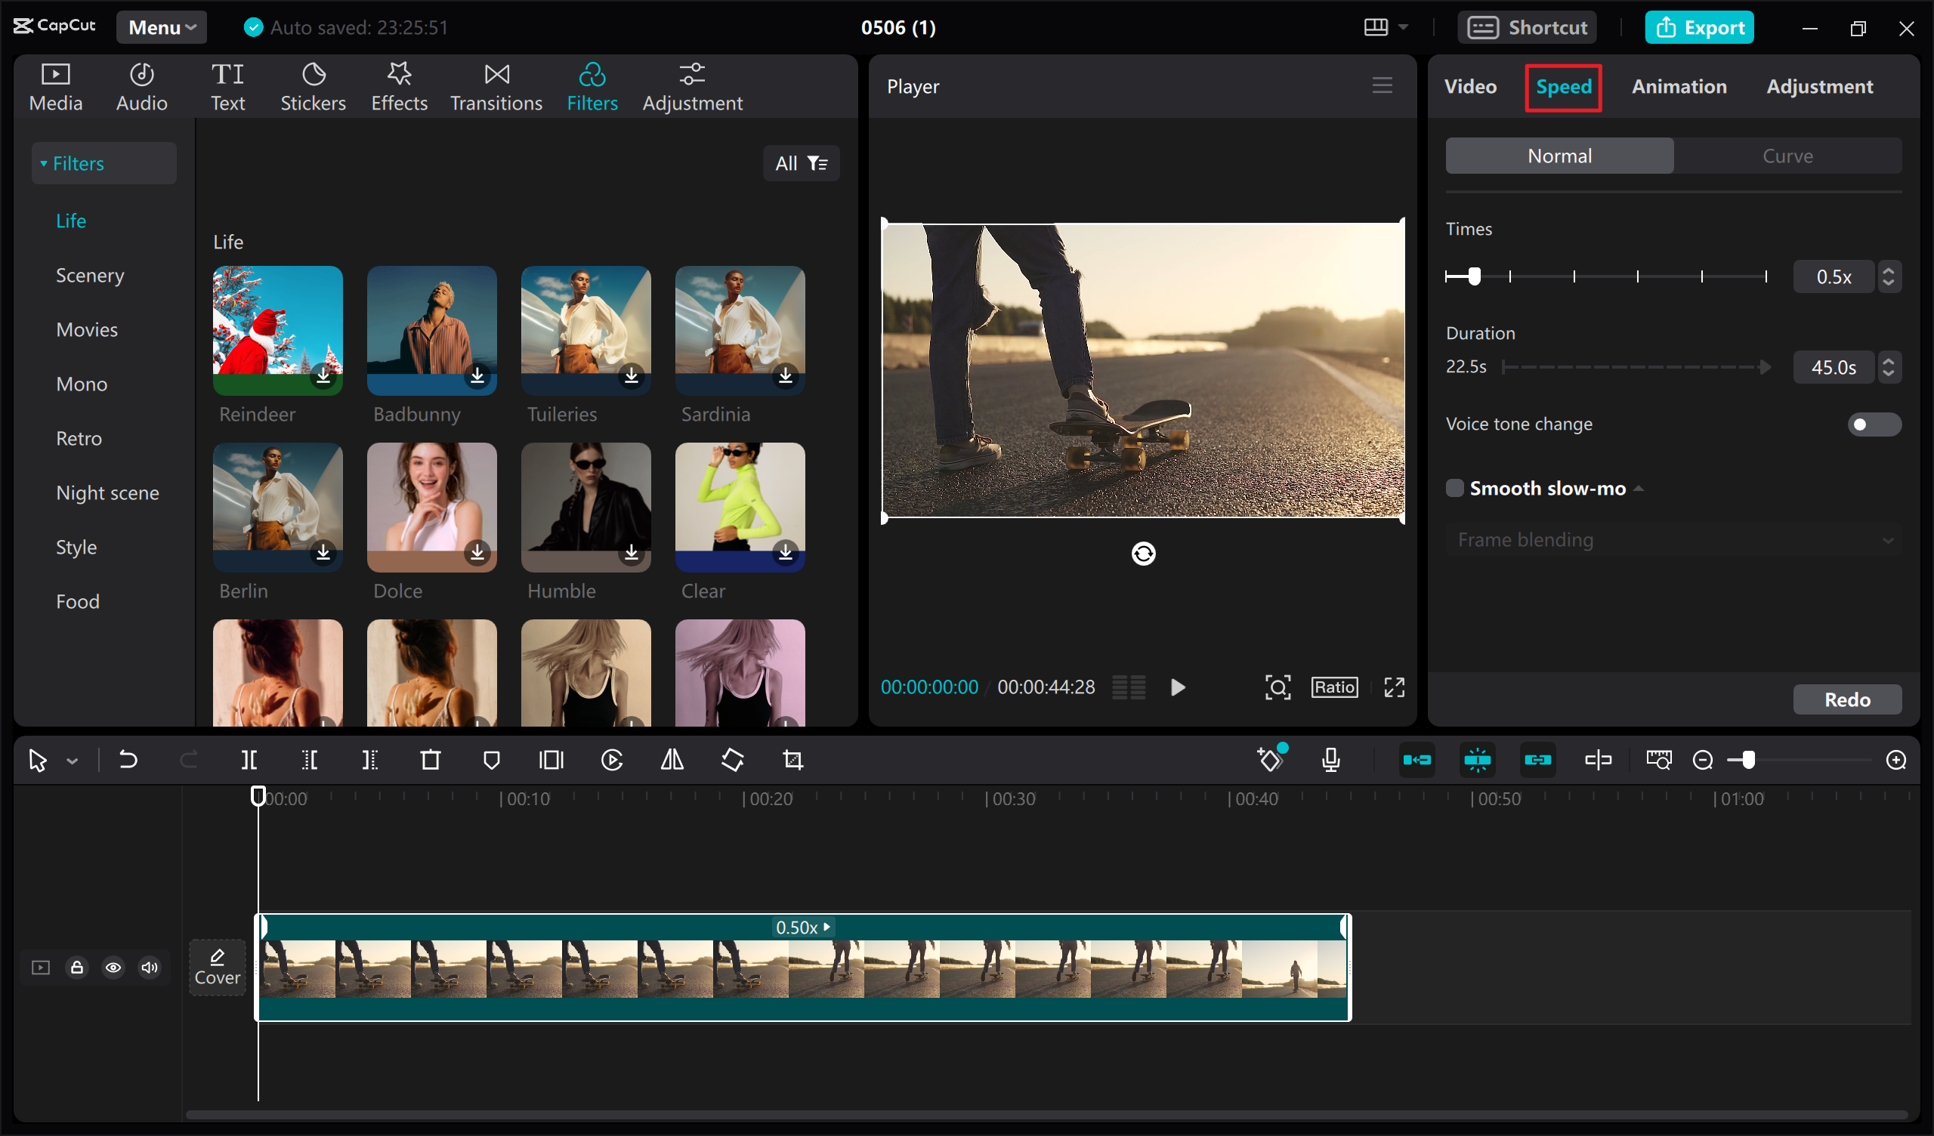Expand the Frame blending dropdown
This screenshot has height=1136, width=1934.
tap(1673, 540)
